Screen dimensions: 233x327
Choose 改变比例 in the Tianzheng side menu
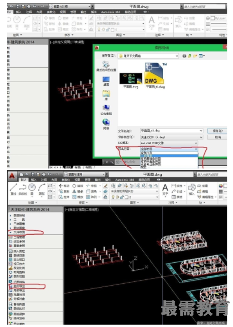[17, 268]
